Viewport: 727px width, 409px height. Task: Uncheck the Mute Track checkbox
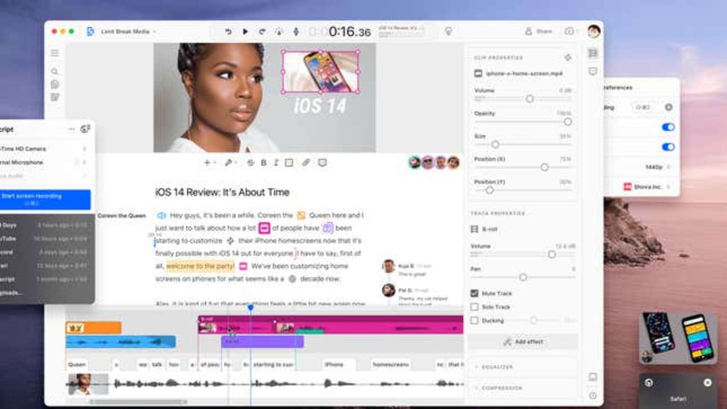[474, 294]
